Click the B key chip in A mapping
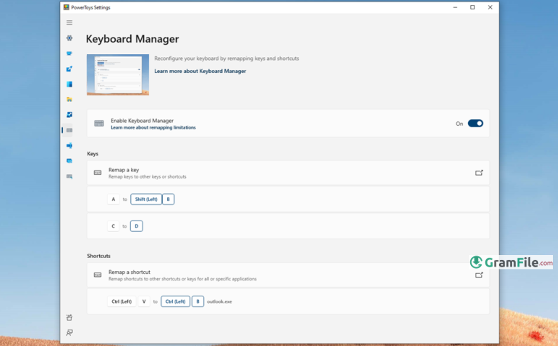Image resolution: width=558 pixels, height=346 pixels. tap(168, 199)
